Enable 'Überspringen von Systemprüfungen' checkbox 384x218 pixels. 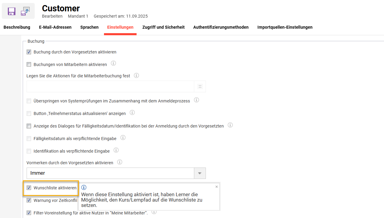coord(29,101)
